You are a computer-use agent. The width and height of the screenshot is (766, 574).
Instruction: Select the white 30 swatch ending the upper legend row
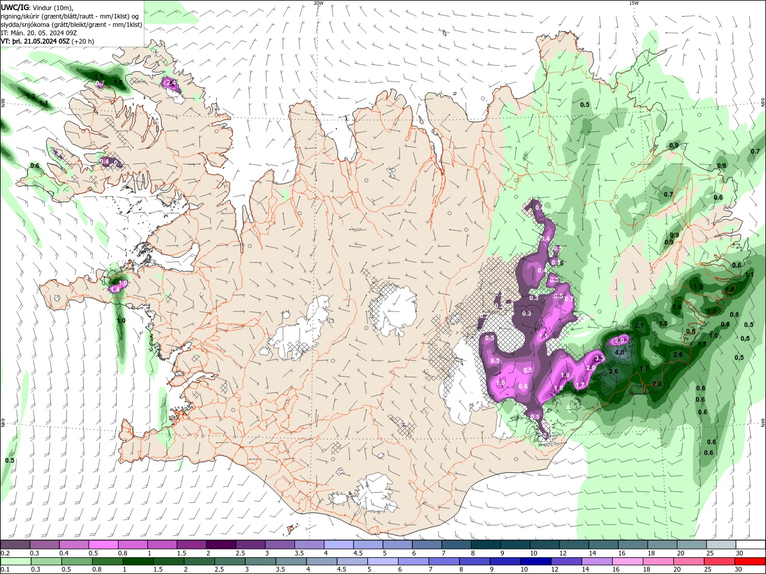pos(750,545)
